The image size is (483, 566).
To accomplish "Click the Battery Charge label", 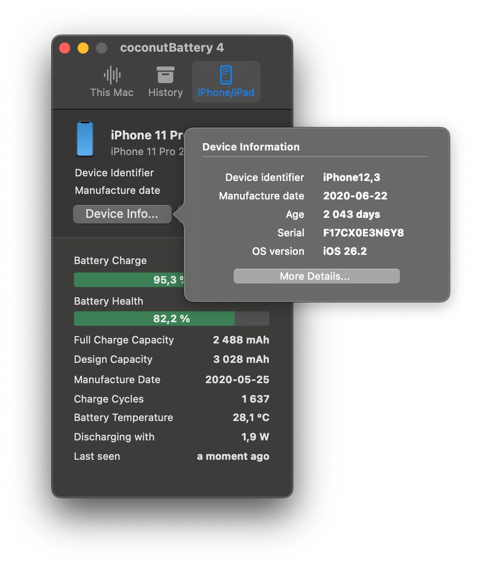I will (x=111, y=261).
